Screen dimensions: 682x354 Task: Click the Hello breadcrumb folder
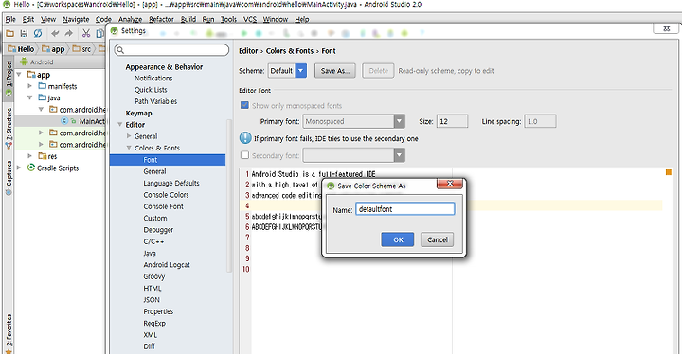[21, 49]
